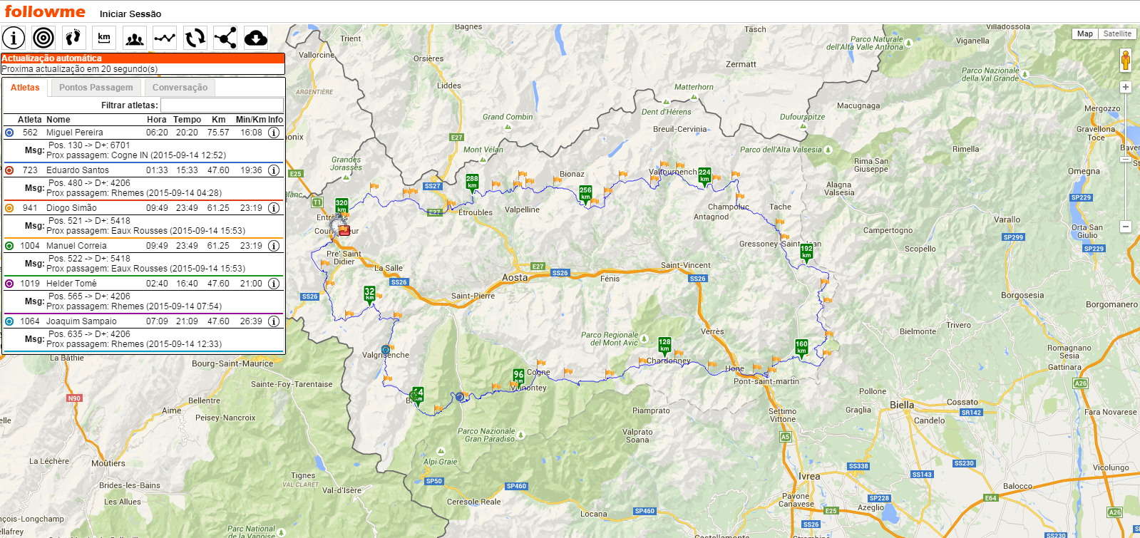This screenshot has width=1140, height=538.
Task: Click the name Diogo Simão
Action: (71, 208)
